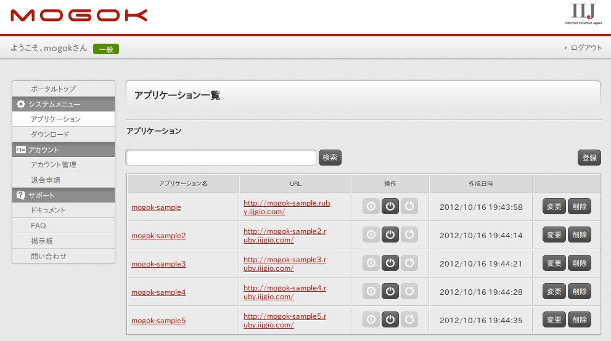This screenshot has height=341, width=611.
Task: Click the date 2012/10/16 19:44:35
Action: pos(481,321)
